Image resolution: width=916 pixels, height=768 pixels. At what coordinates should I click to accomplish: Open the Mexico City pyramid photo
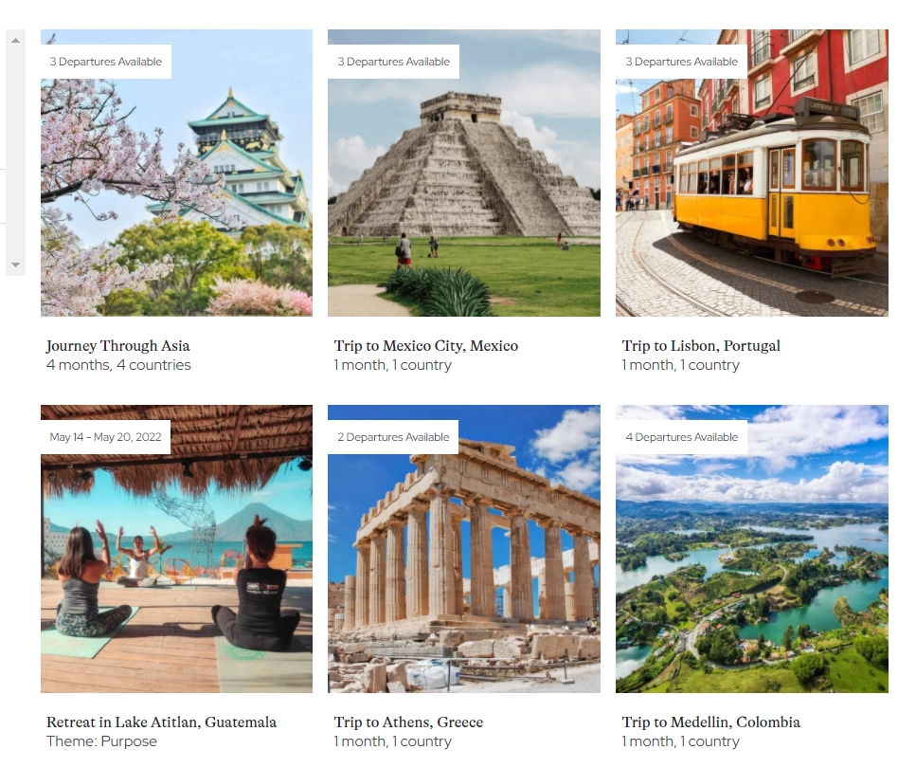464,174
